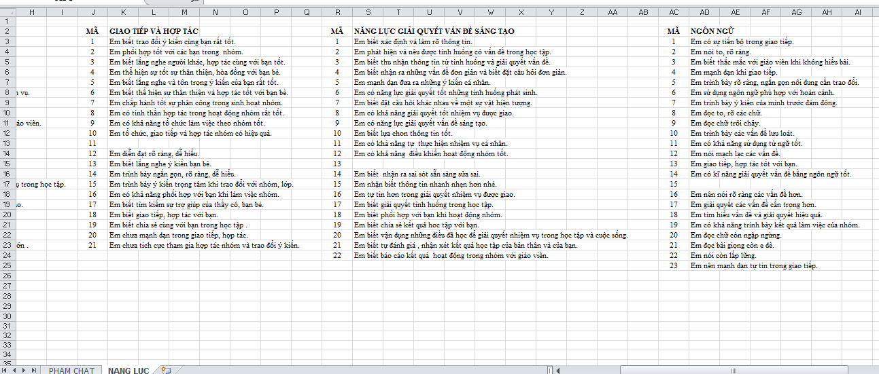Go to first sheet using tab arrow

click(6, 370)
